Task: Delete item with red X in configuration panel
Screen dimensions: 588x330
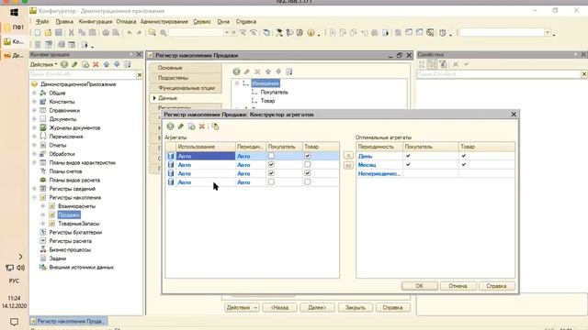Action: [x=96, y=64]
